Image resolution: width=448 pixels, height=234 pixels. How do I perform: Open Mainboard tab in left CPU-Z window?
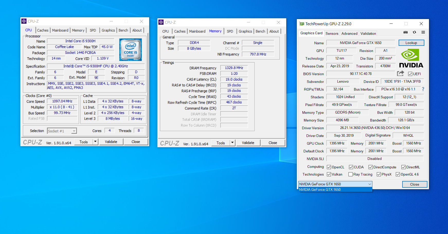click(x=60, y=30)
